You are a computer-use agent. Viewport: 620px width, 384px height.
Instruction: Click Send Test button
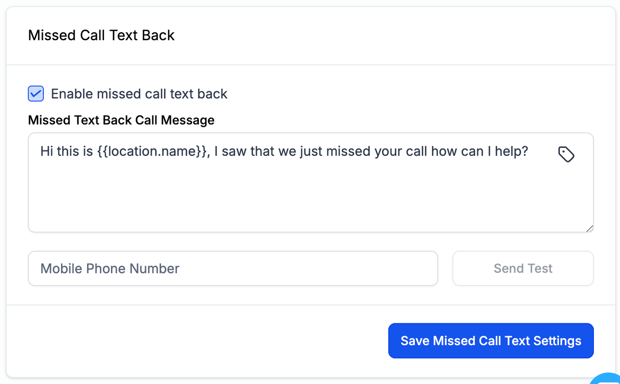(523, 269)
